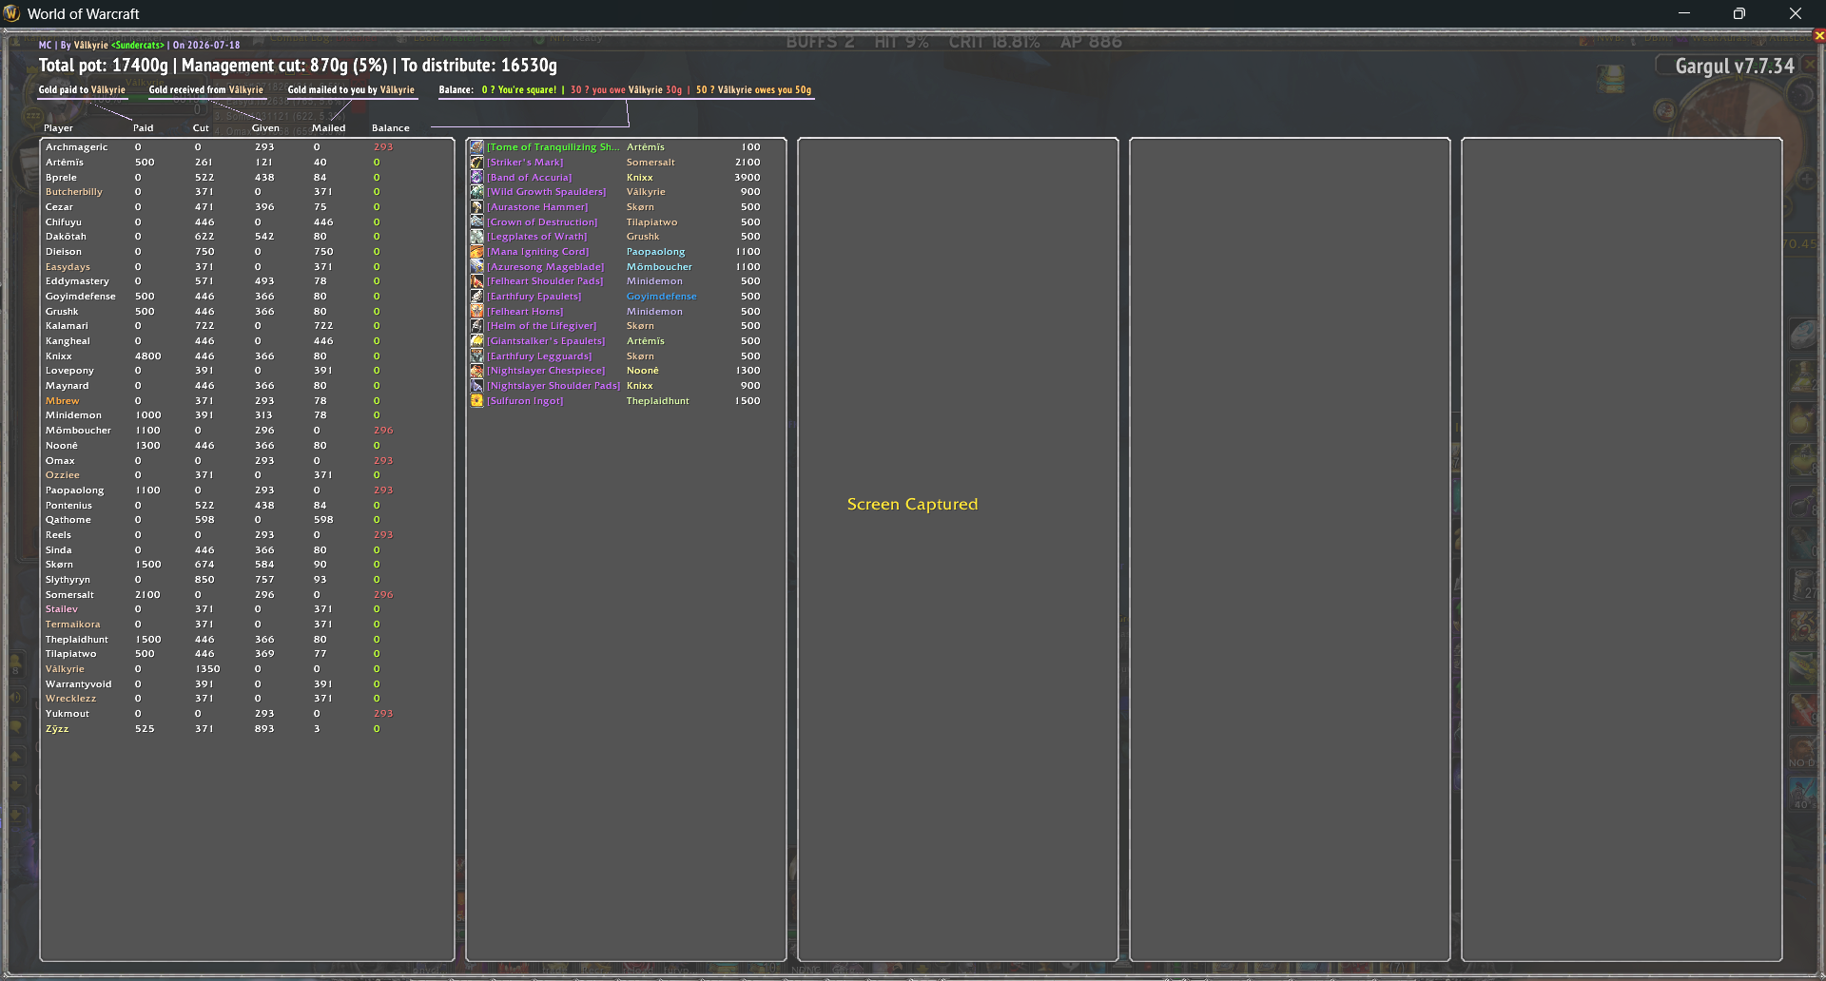Pick the Felheart Horns item icon

[476, 312]
